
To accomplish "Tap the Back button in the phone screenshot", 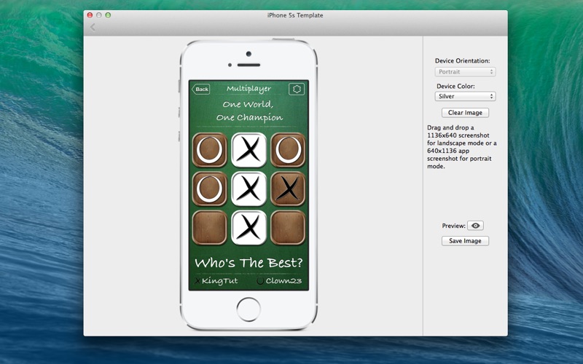I will click(x=201, y=89).
